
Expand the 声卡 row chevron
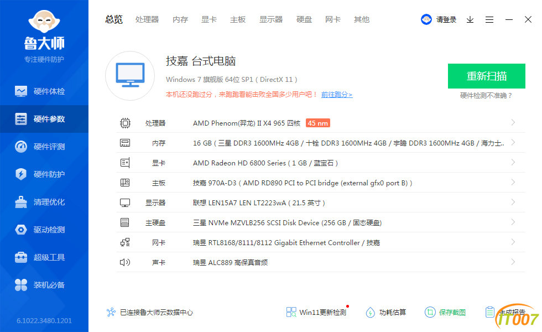513,262
